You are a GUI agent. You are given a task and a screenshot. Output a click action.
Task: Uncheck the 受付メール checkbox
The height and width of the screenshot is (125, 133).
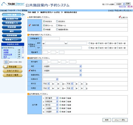click(x=44, y=25)
